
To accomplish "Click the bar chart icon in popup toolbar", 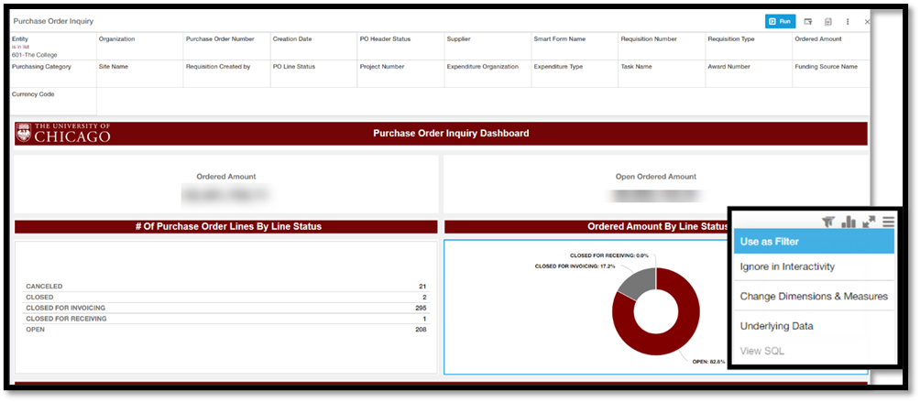I will click(849, 222).
